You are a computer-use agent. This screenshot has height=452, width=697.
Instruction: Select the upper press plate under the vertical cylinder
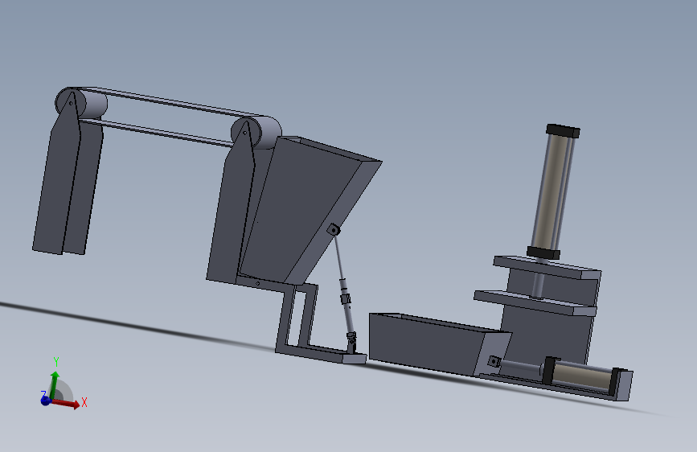(547, 267)
